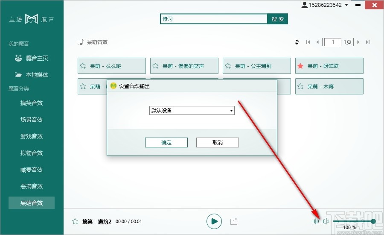Open the 默认设备 device dropdown
The image size is (384, 235).
[x=192, y=110]
